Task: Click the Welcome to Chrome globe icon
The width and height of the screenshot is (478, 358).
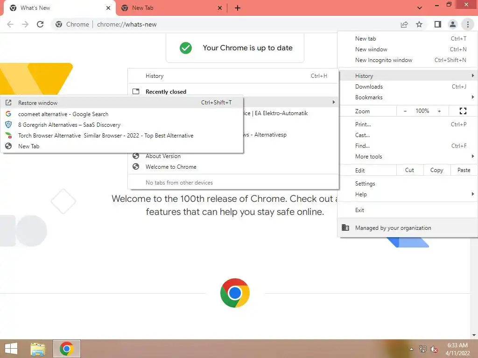Action: coord(136,166)
